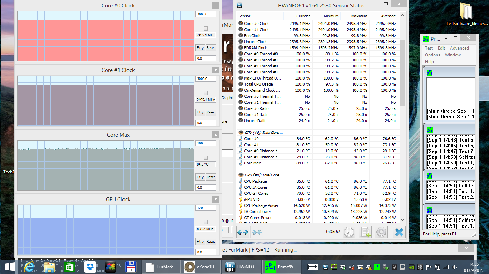489x274 pixels.
Task: Click the expand columns arrows button in HWiNFO
Action: (243, 232)
